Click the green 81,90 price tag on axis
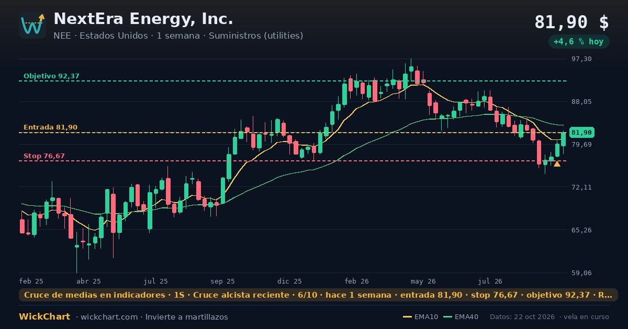Screen dimensions: 628x329 tap(581, 133)
